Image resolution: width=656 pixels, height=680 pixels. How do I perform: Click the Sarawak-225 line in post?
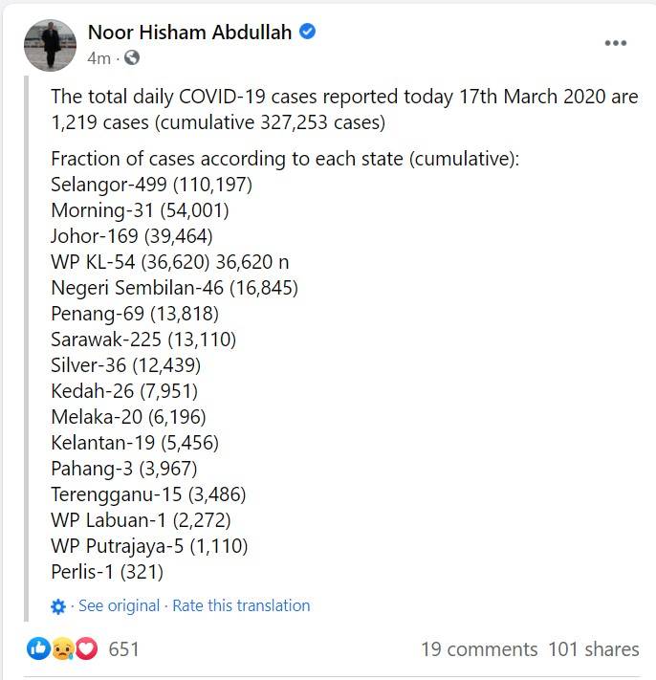tap(143, 340)
